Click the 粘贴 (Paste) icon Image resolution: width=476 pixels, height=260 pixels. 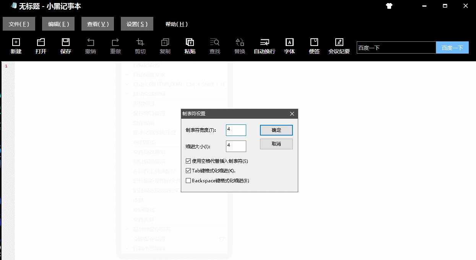[x=190, y=45]
